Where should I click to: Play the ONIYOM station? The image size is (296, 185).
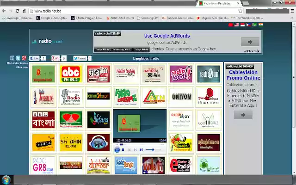181,97
